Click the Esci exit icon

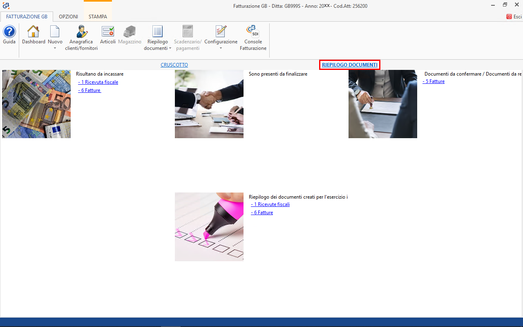click(x=509, y=17)
